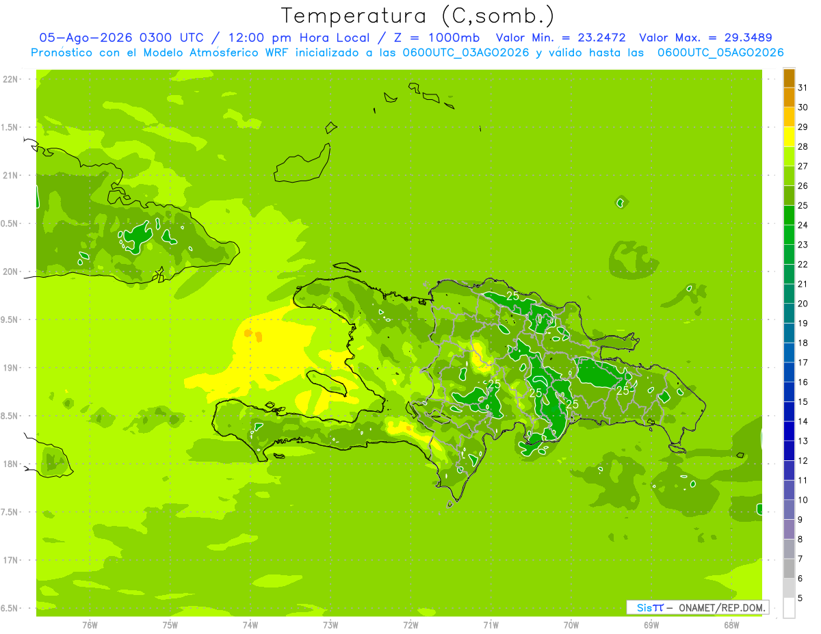Click the '70W' longitude label
821x634 pixels.
571,624
